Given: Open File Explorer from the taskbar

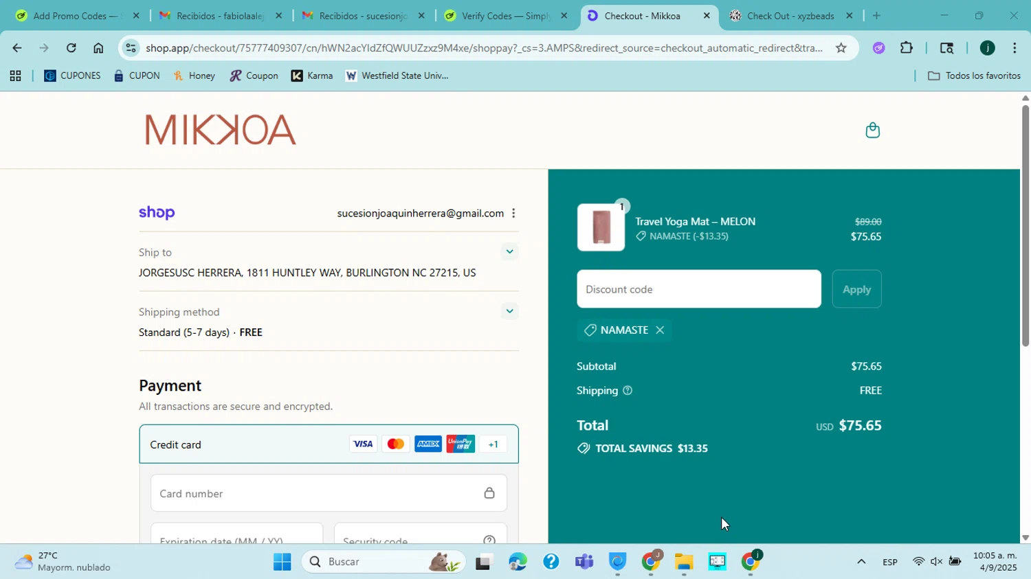Looking at the screenshot, I should (x=684, y=562).
